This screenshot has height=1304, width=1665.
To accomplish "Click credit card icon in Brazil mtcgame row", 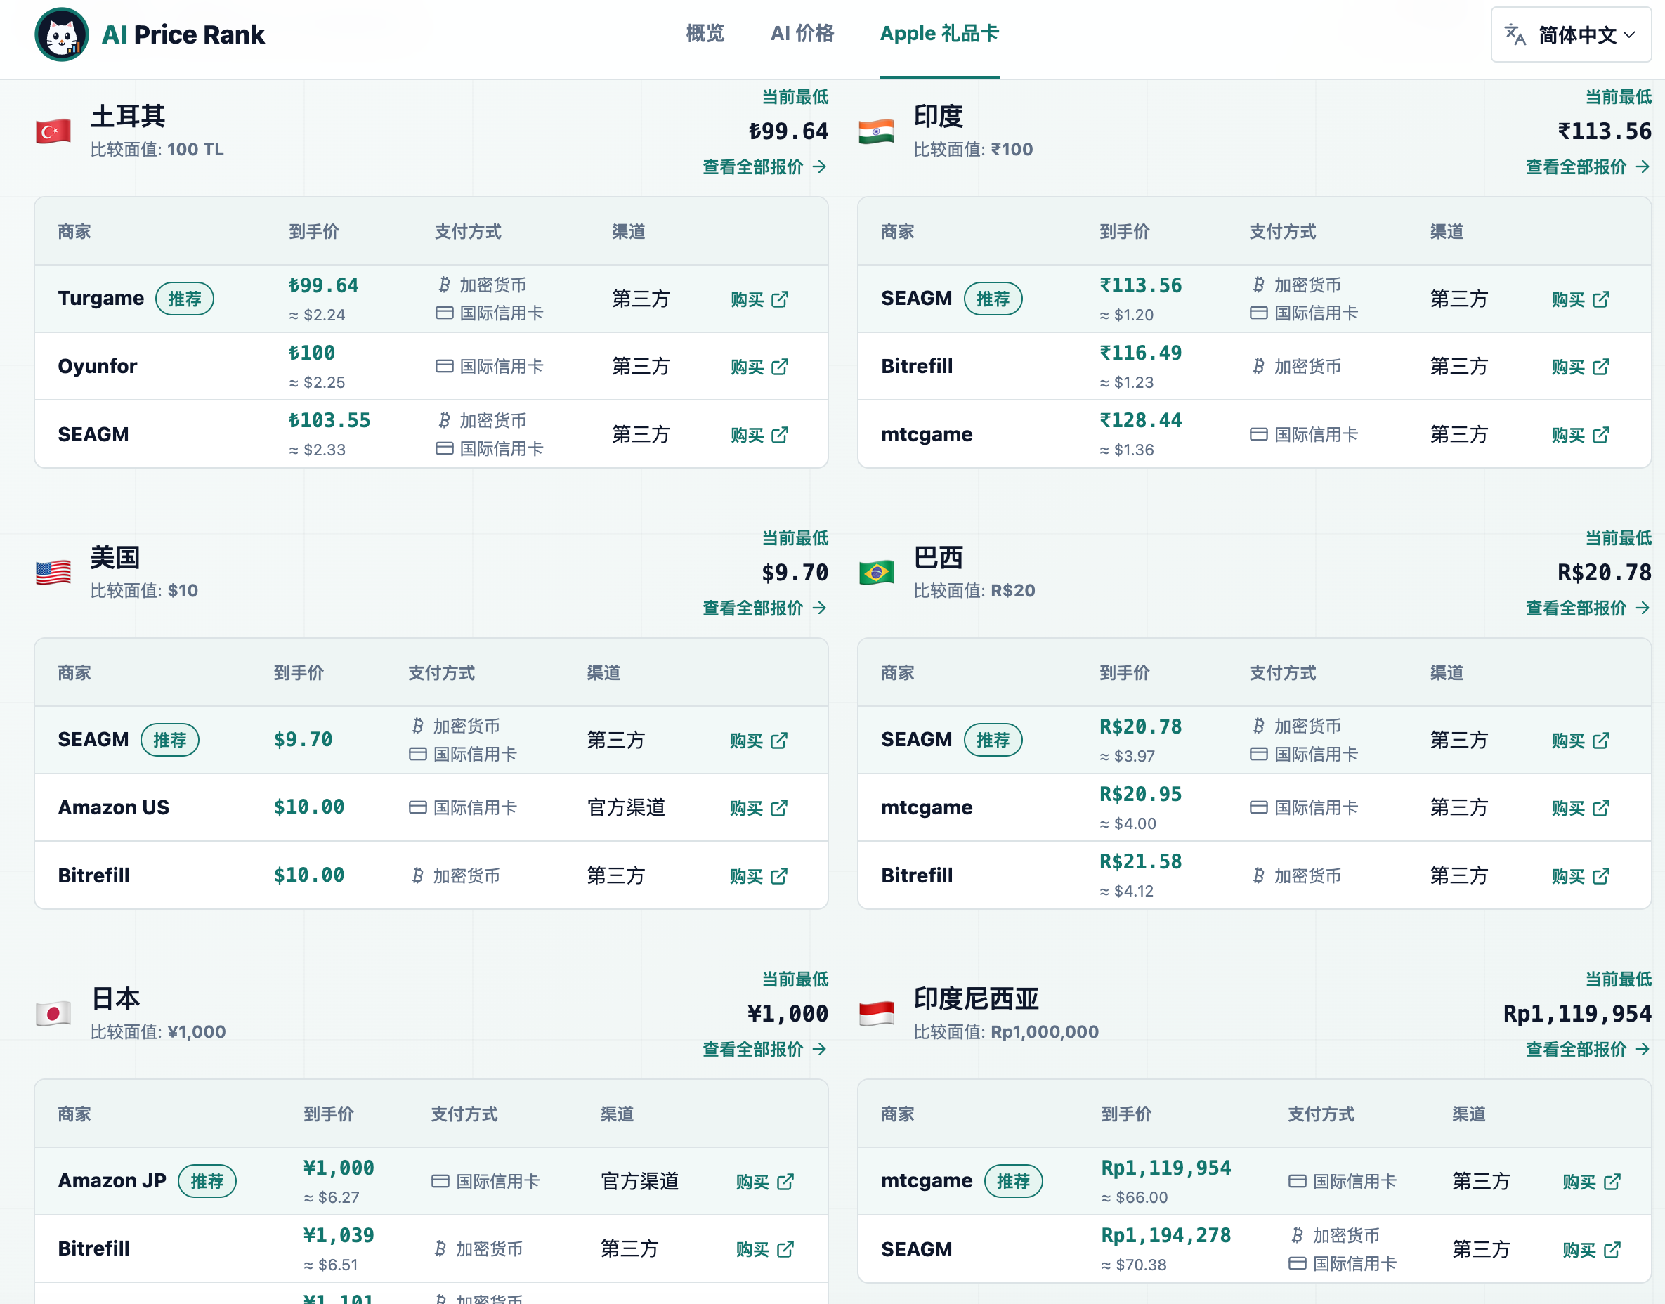I will (1259, 808).
